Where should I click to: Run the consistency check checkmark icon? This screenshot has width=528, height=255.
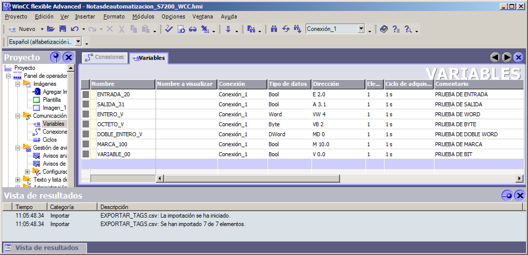coord(169,29)
